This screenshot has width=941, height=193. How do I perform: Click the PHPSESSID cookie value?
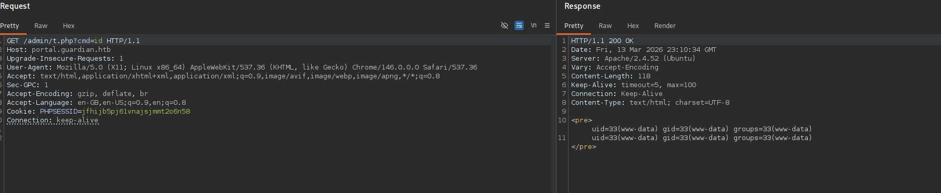[x=136, y=112]
